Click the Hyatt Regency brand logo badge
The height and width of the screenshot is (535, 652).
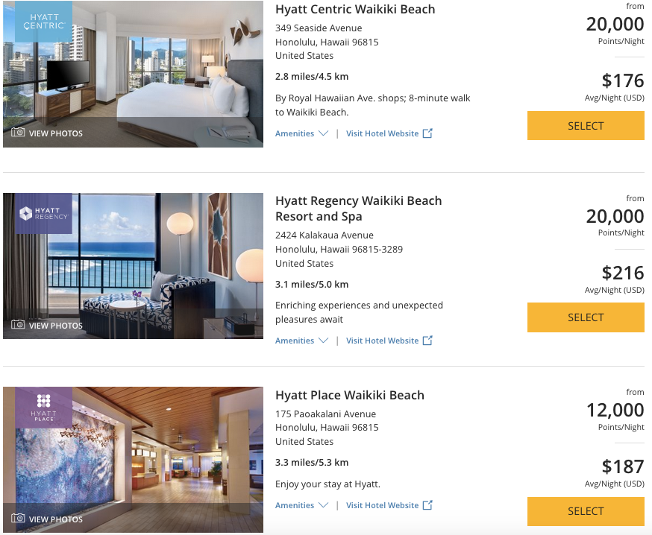click(x=43, y=214)
